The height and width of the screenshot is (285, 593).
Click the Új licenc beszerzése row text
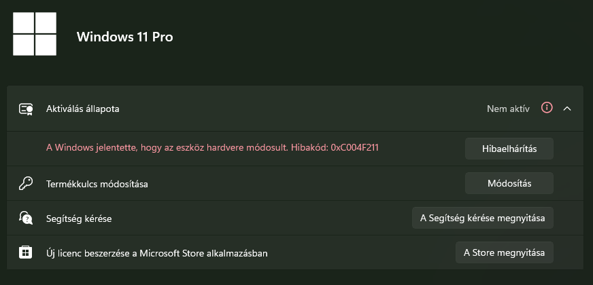coord(156,253)
